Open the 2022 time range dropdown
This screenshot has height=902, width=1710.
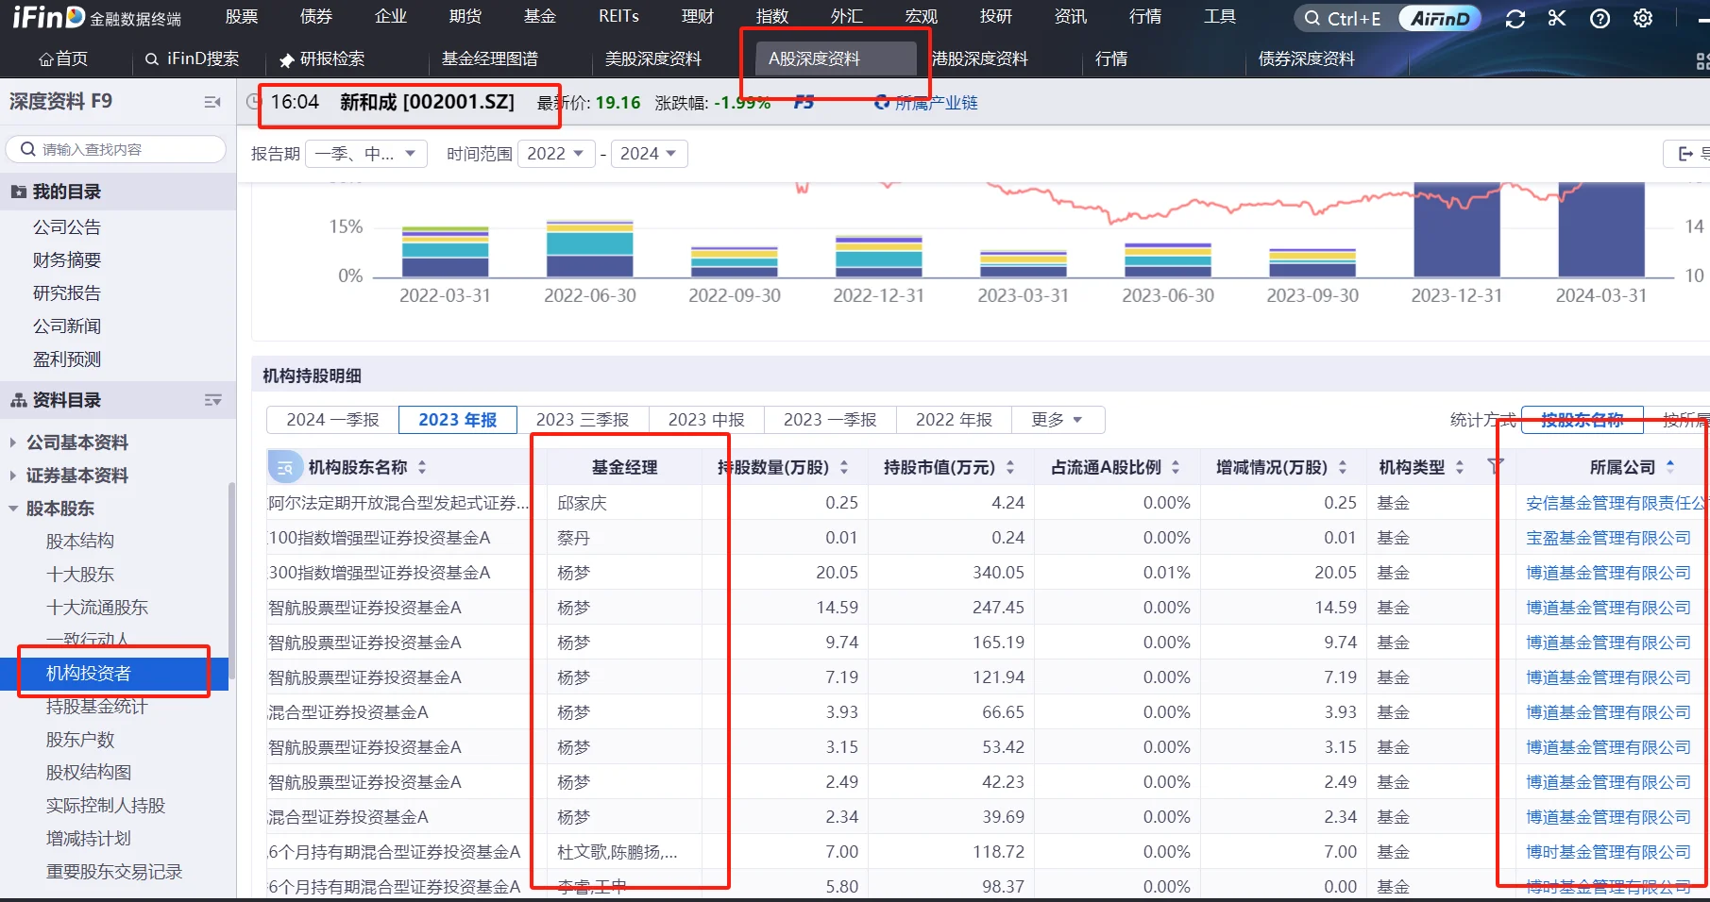click(555, 153)
